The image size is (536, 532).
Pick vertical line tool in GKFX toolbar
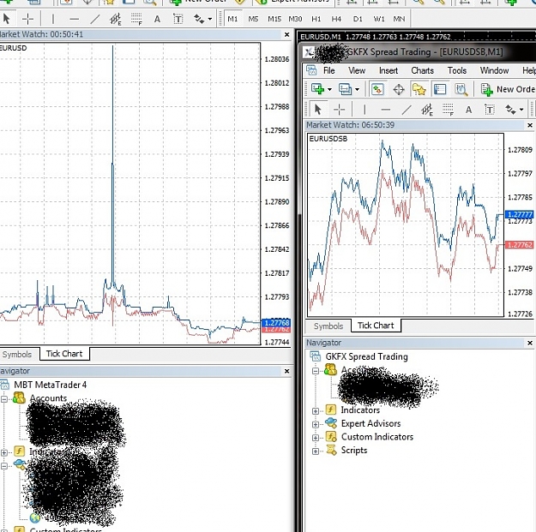tap(364, 110)
